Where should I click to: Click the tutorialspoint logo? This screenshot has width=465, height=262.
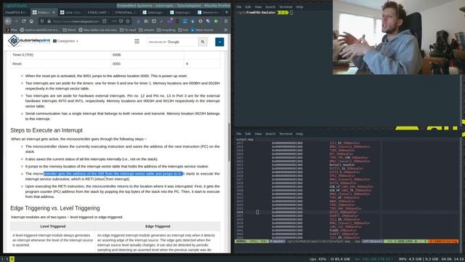(29, 41)
